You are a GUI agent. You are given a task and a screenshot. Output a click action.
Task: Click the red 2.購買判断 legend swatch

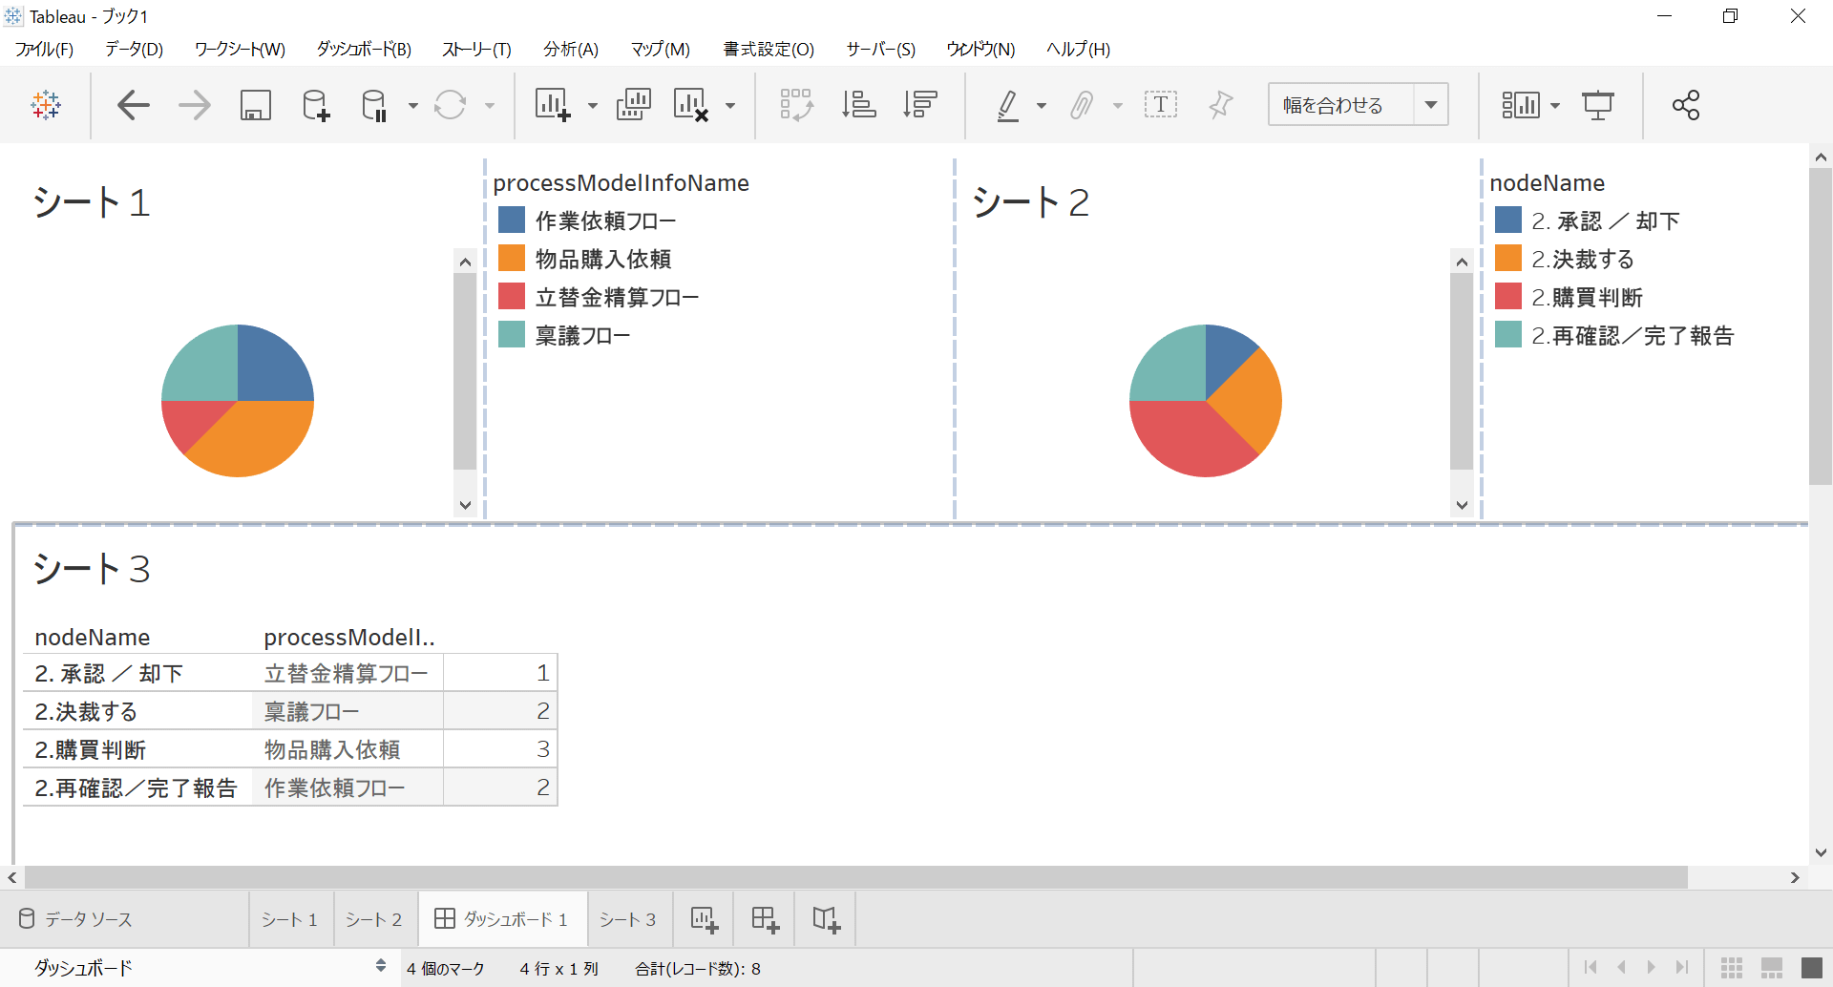(1508, 297)
